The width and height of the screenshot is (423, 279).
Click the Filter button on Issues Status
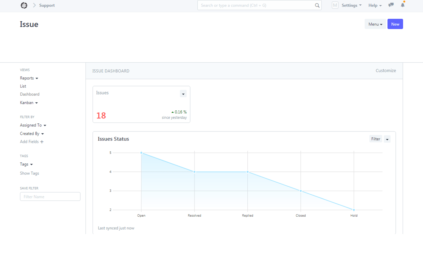pyautogui.click(x=375, y=139)
